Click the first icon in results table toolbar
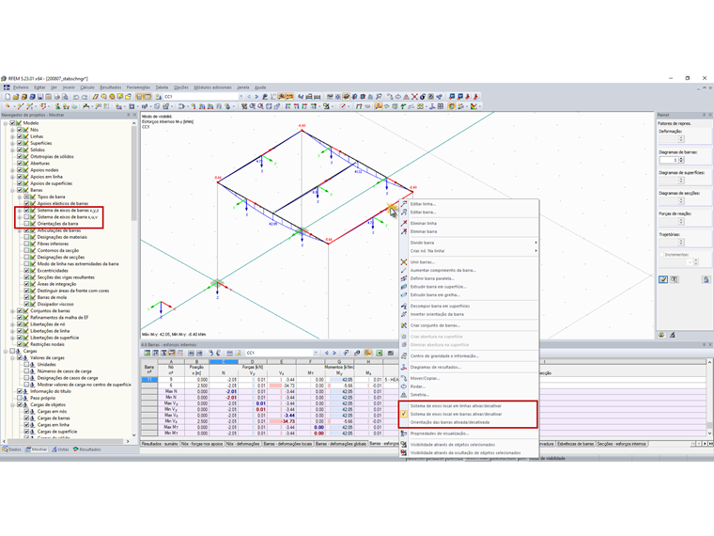Image resolution: width=714 pixels, height=536 pixels. click(x=147, y=353)
